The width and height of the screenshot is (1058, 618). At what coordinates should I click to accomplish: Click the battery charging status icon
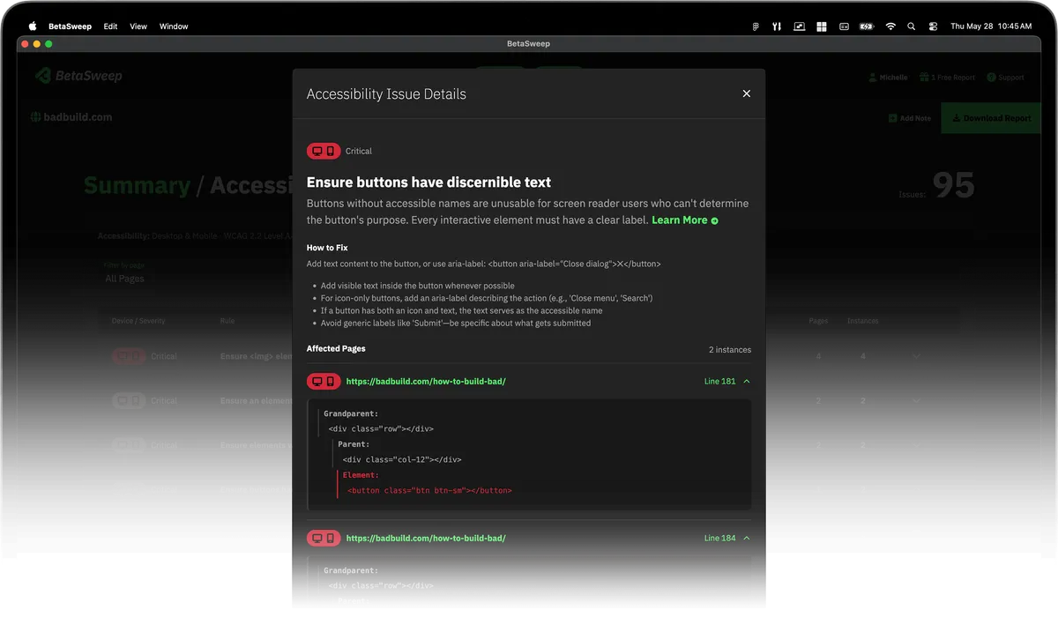pos(867,26)
